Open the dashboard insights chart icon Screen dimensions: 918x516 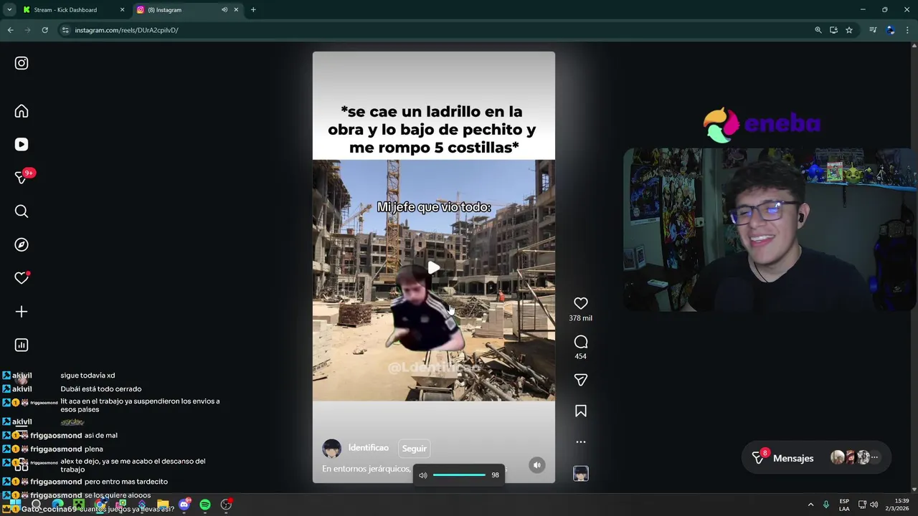click(x=22, y=345)
